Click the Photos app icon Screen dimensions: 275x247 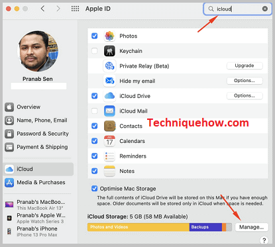coord(109,36)
